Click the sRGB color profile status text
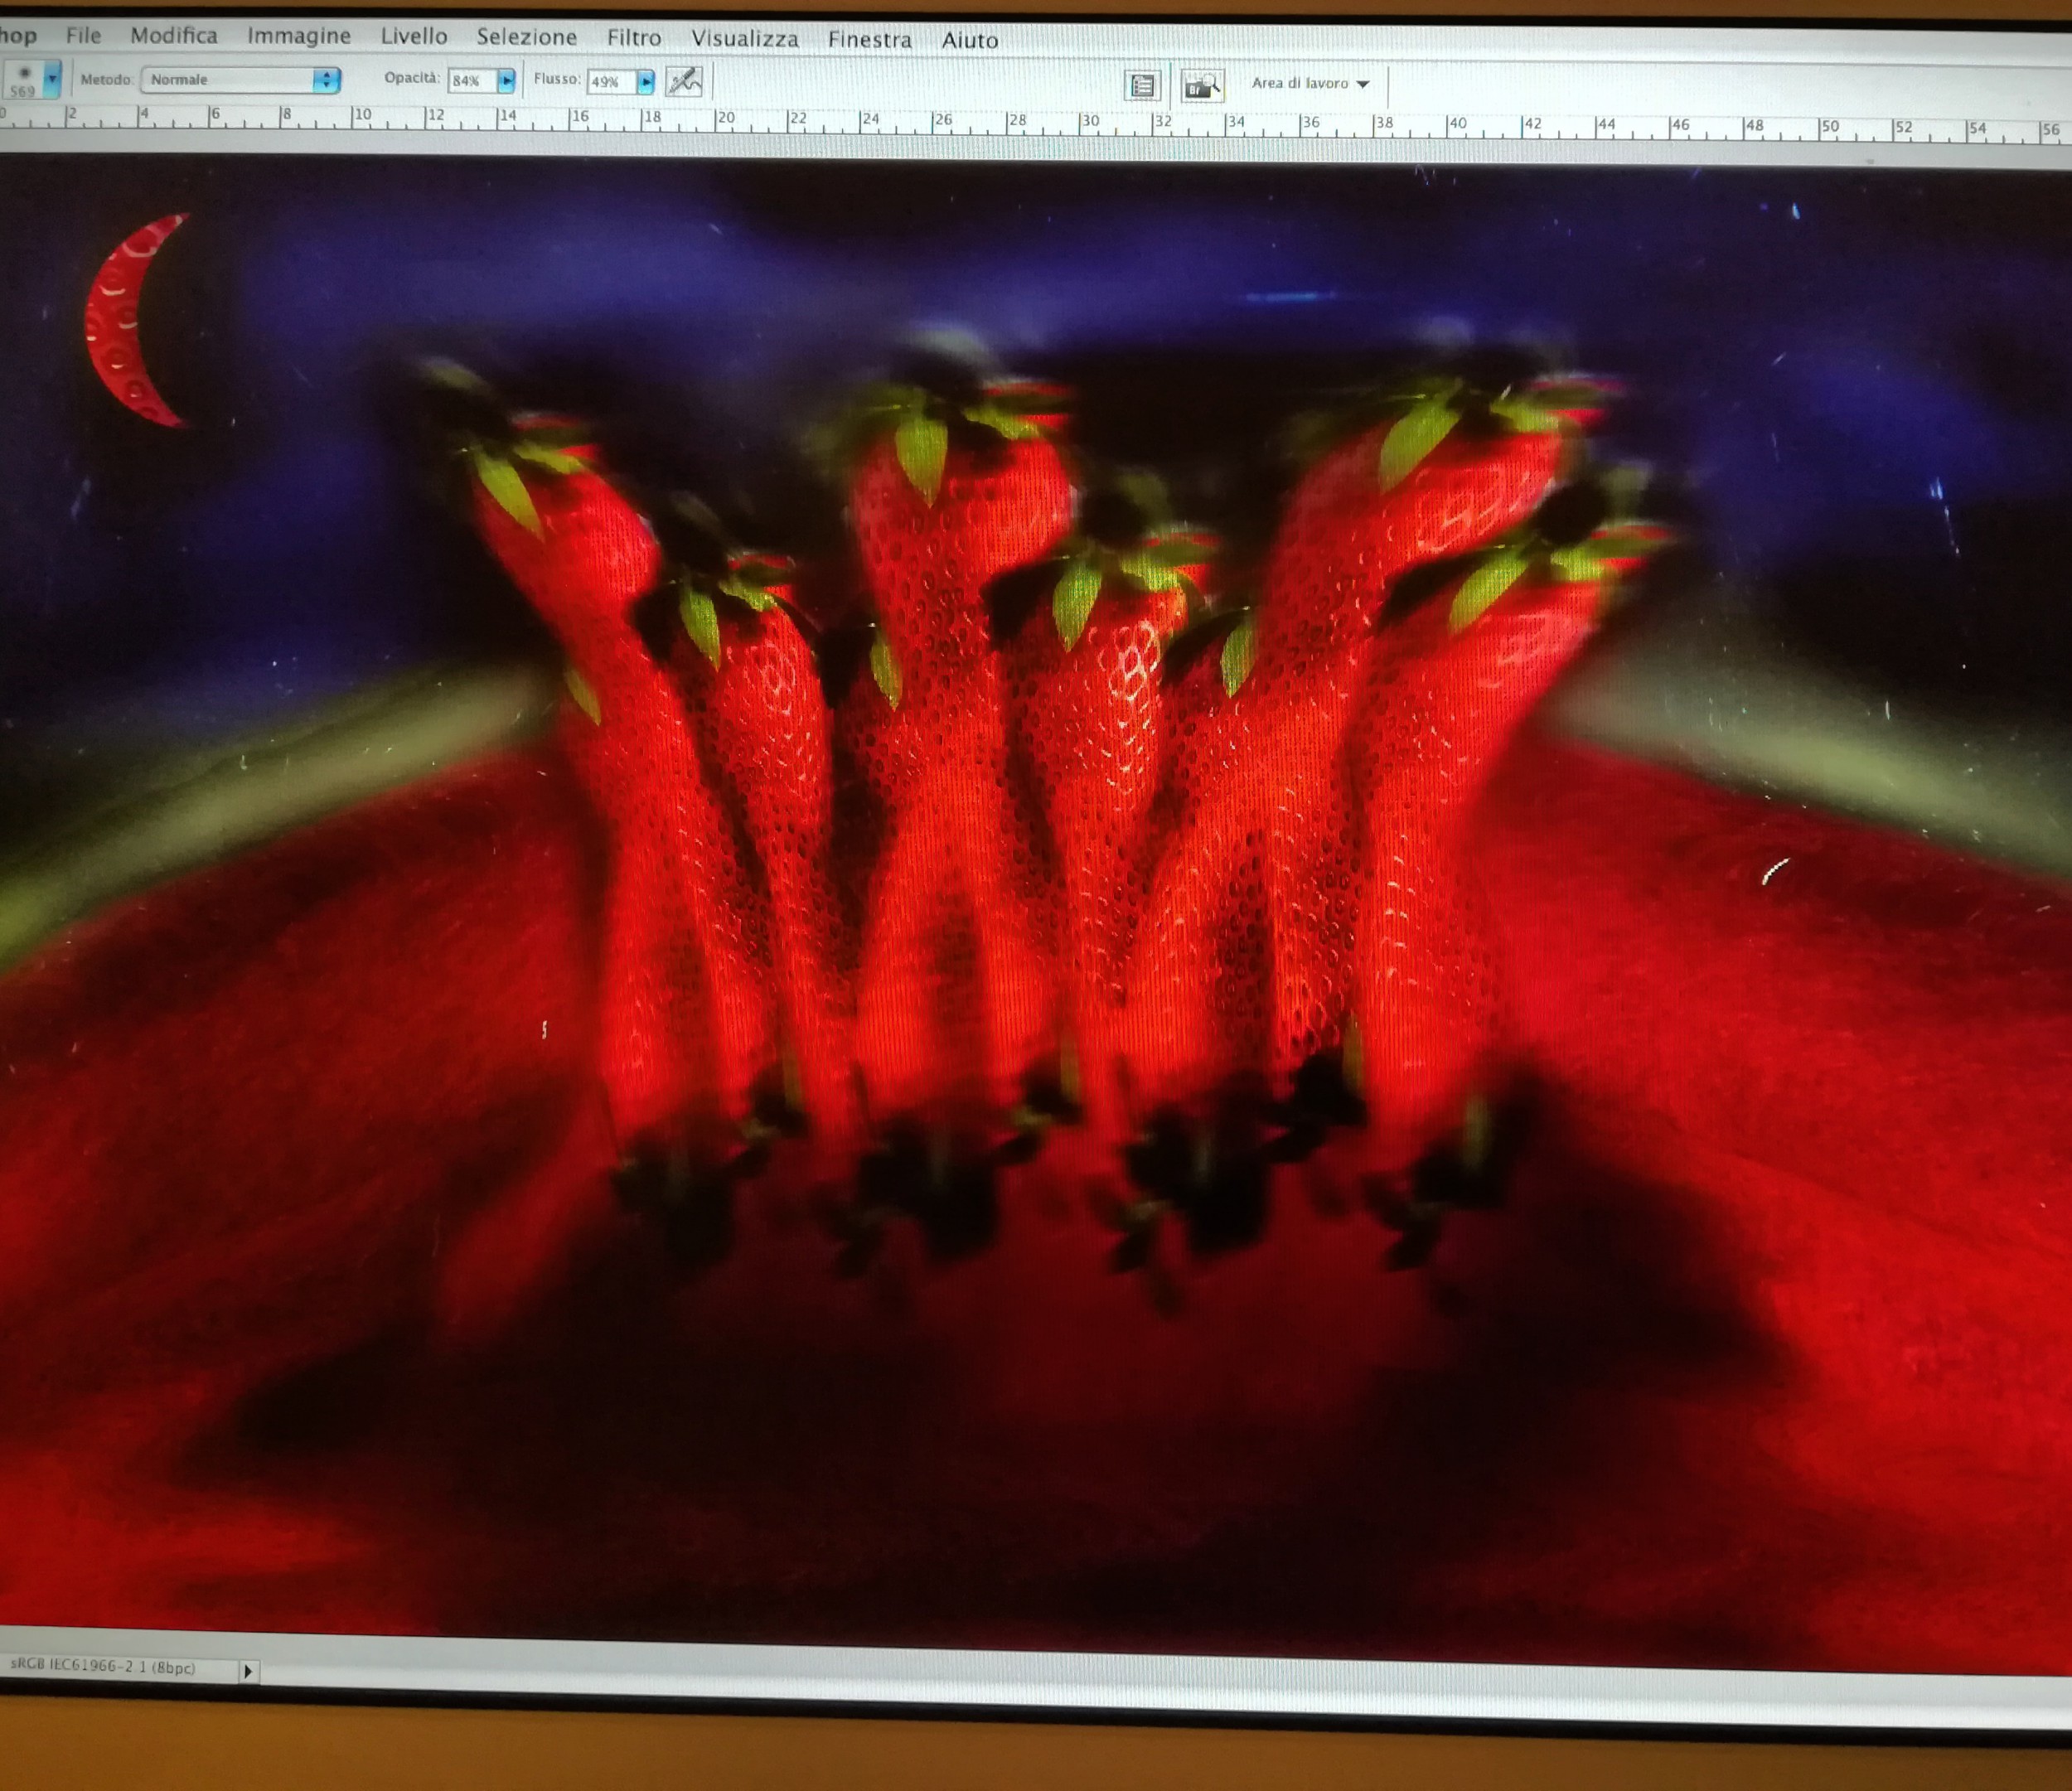Image resolution: width=2072 pixels, height=1791 pixels. 103,1667
